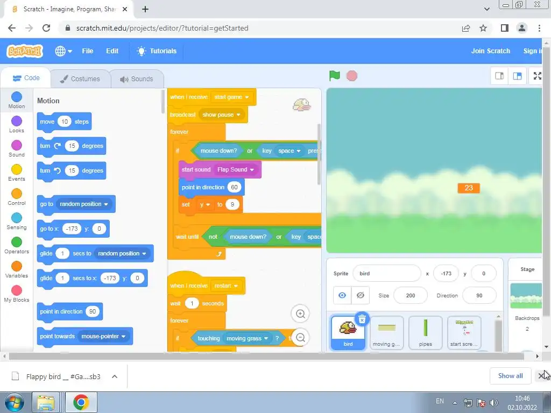
Task: Click the Scratch logo
Action: (25, 51)
